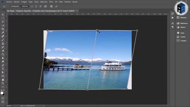190x107 pixels.
Task: Open the Texto menu
Action: click(36, 2)
